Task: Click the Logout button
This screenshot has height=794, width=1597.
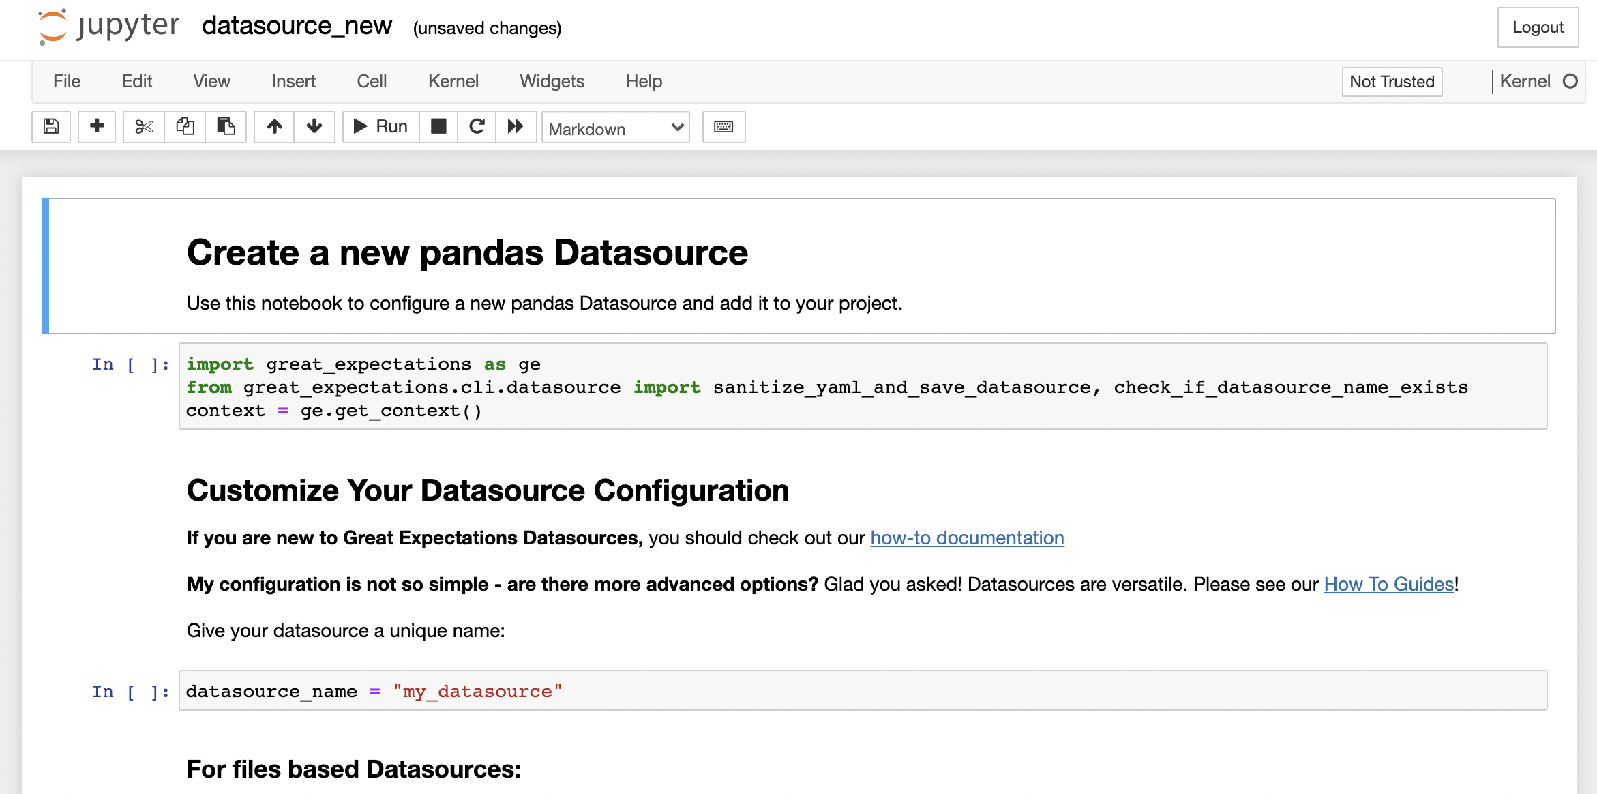Action: 1538,27
